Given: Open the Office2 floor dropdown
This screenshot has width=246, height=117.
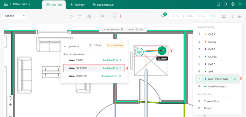Looking at the screenshot, I should coord(15,16).
